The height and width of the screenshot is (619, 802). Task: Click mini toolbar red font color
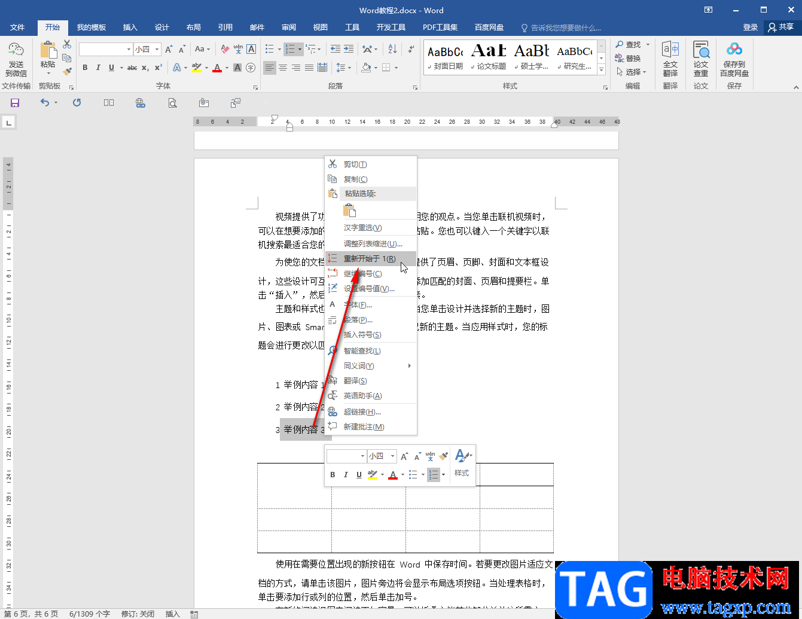point(393,475)
